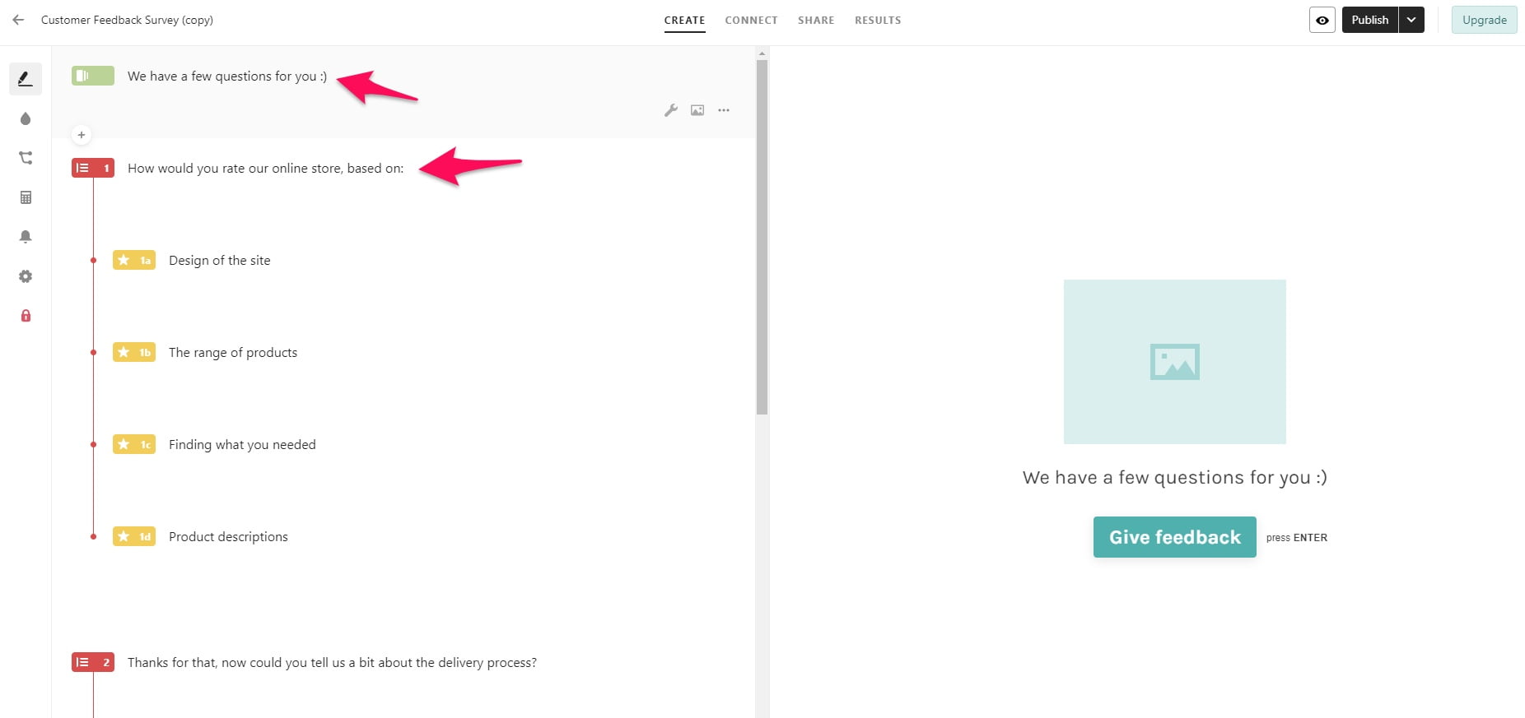Open the Notifications bell icon in sidebar
Image resolution: width=1525 pixels, height=718 pixels.
pyautogui.click(x=26, y=237)
